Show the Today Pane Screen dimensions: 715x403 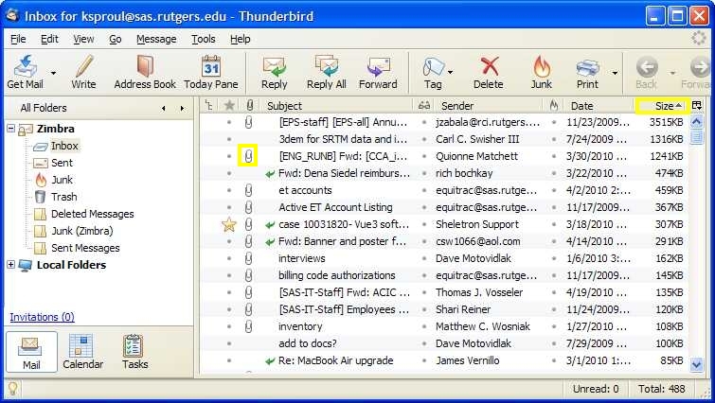[x=211, y=72]
